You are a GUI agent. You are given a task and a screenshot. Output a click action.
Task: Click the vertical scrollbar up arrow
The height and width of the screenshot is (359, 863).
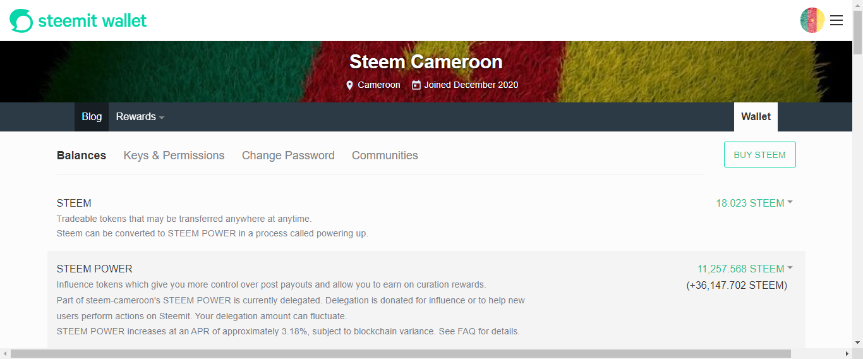click(857, 5)
